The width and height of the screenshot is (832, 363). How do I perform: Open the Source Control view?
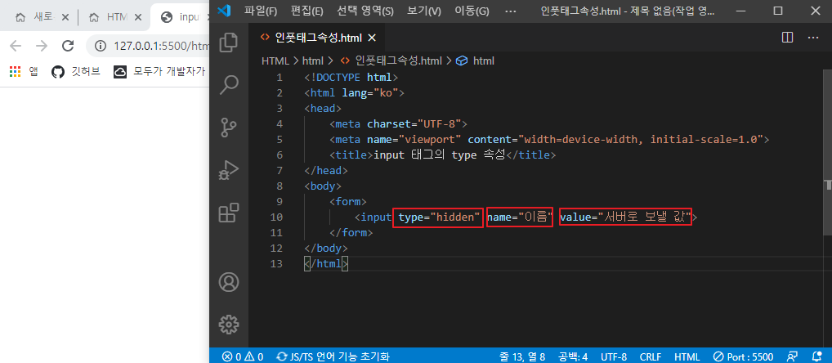click(x=229, y=128)
